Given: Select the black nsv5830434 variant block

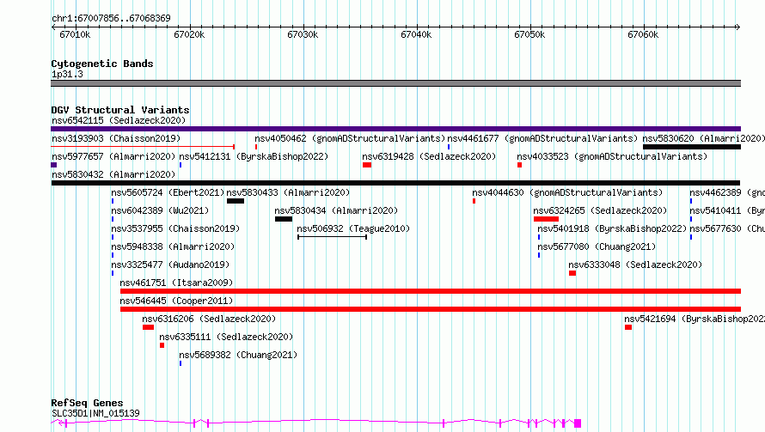Looking at the screenshot, I should pyautogui.click(x=284, y=219).
